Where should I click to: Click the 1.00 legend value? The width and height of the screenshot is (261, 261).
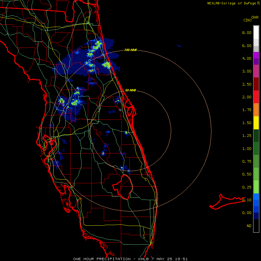pos(247,149)
